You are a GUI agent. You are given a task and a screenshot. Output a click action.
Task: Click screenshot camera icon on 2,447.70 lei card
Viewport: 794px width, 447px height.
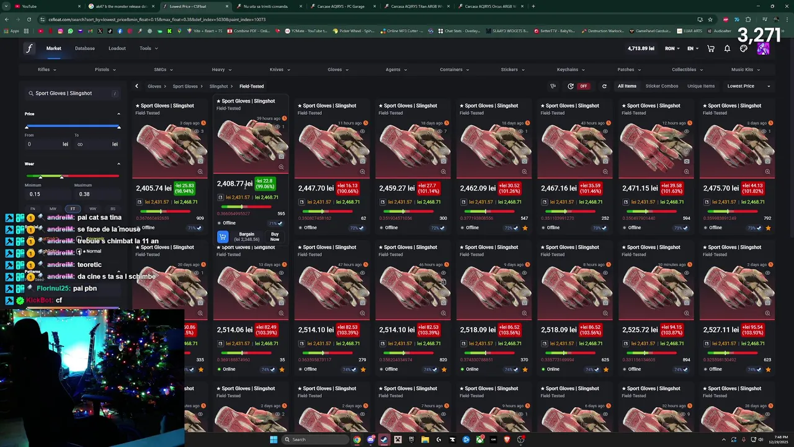tap(362, 161)
